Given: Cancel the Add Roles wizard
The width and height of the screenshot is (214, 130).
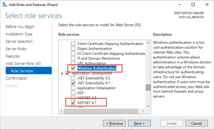Looking at the screenshot, I should pyautogui.click(x=196, y=124).
